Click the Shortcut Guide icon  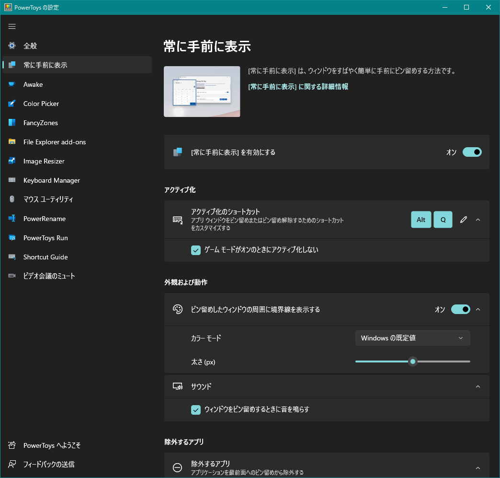coord(12,256)
